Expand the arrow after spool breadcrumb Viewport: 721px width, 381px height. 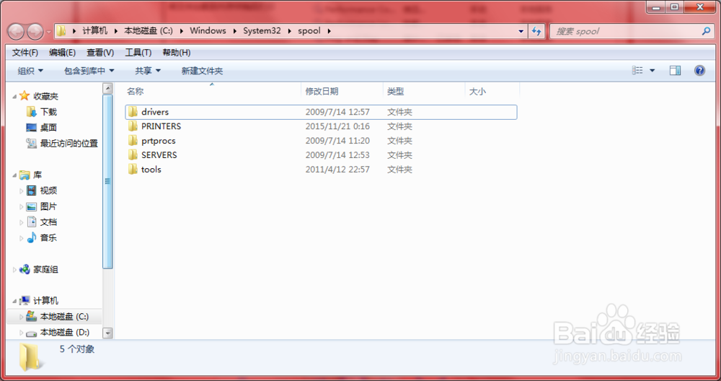[x=329, y=31]
